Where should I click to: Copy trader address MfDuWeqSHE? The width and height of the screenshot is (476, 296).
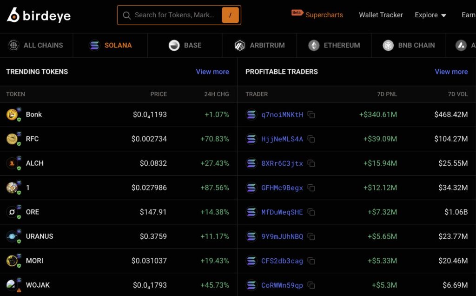311,212
